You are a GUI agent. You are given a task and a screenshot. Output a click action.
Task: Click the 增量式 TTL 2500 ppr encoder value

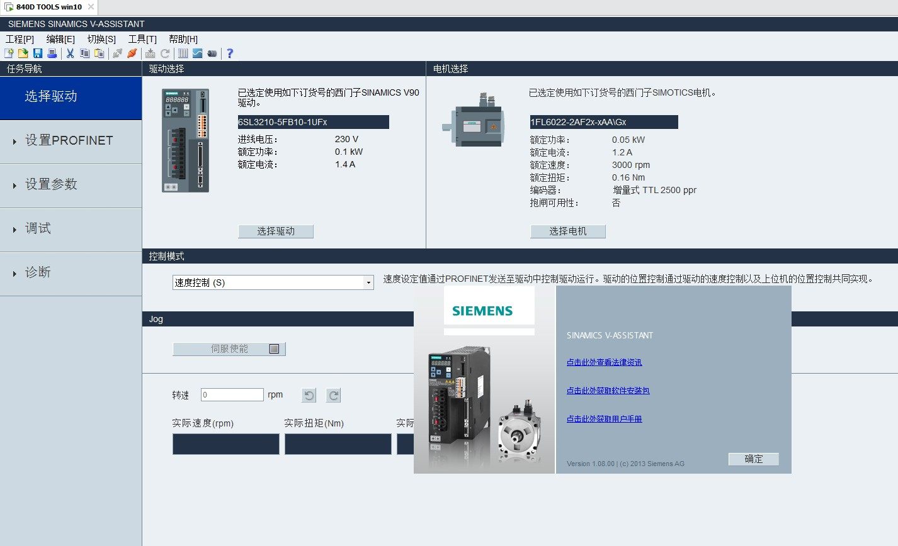coord(655,190)
